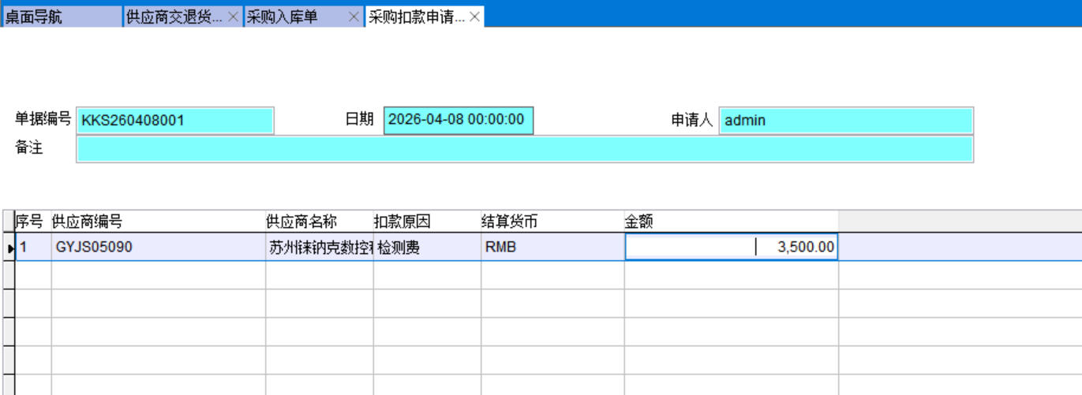Viewport: 1082px width, 395px height.
Task: Open the 供应商交退货 tab
Action: click(174, 17)
